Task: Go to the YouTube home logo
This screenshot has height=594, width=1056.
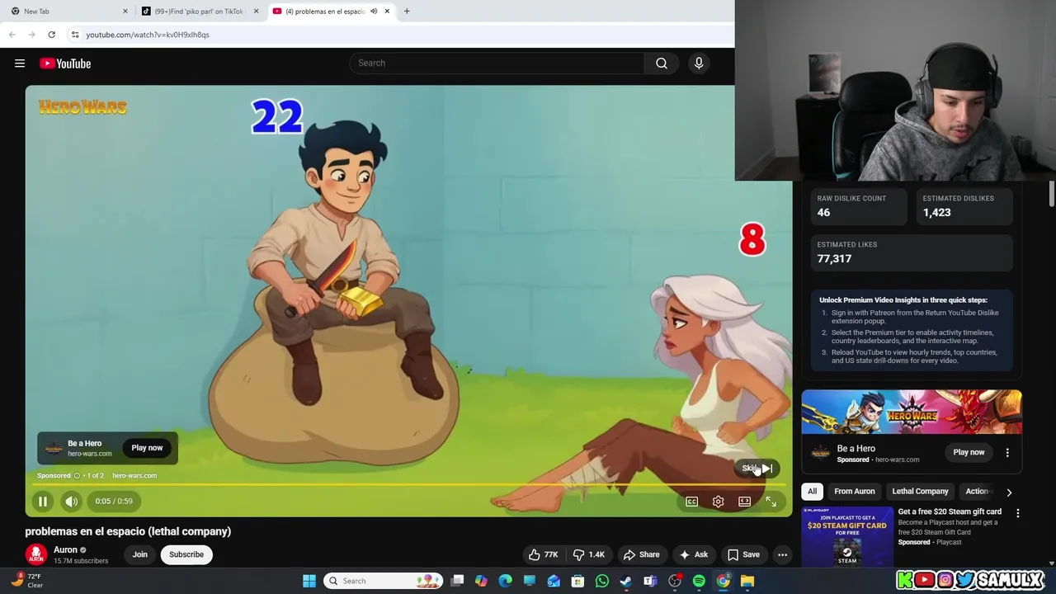Action: [65, 64]
